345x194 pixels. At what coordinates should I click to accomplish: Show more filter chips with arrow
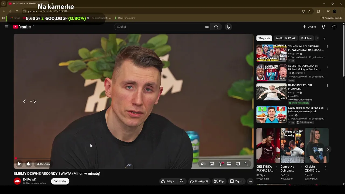click(x=324, y=39)
